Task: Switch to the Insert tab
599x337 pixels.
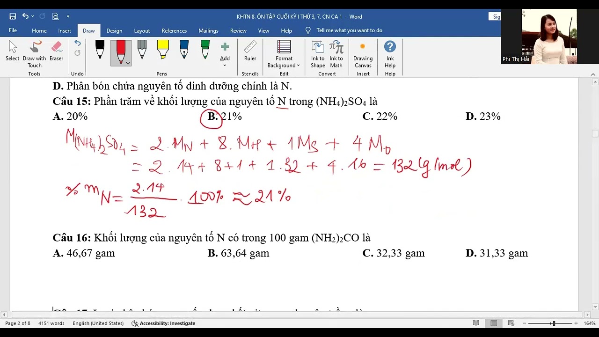Action: (x=65, y=30)
